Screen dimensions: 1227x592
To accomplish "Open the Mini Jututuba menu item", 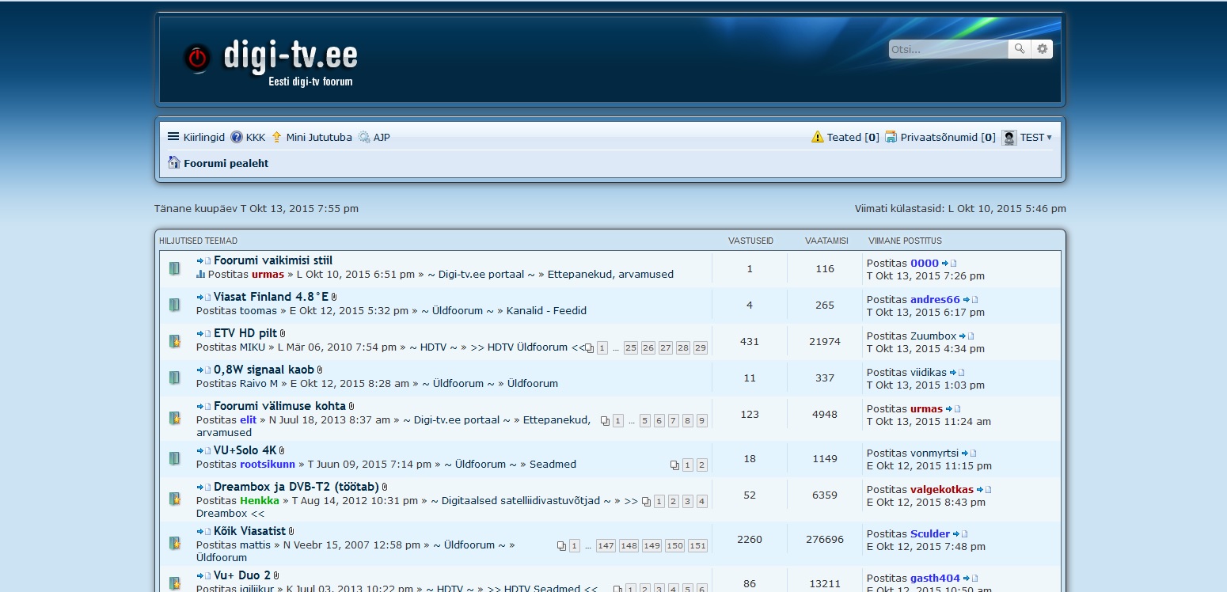I will [x=318, y=137].
